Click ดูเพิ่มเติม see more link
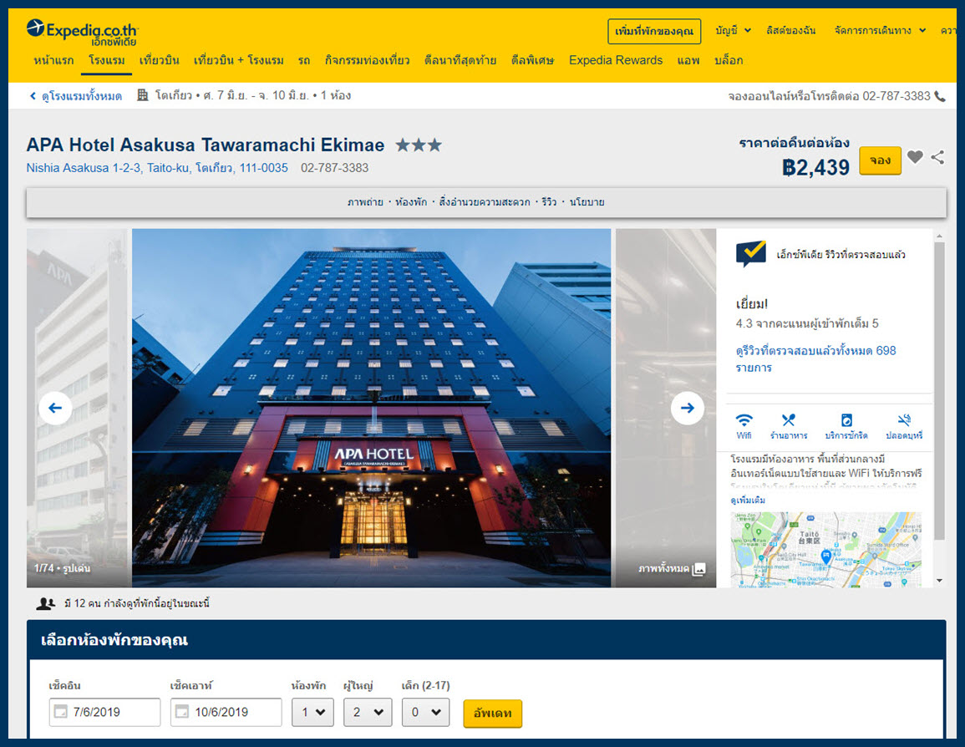 [x=748, y=501]
